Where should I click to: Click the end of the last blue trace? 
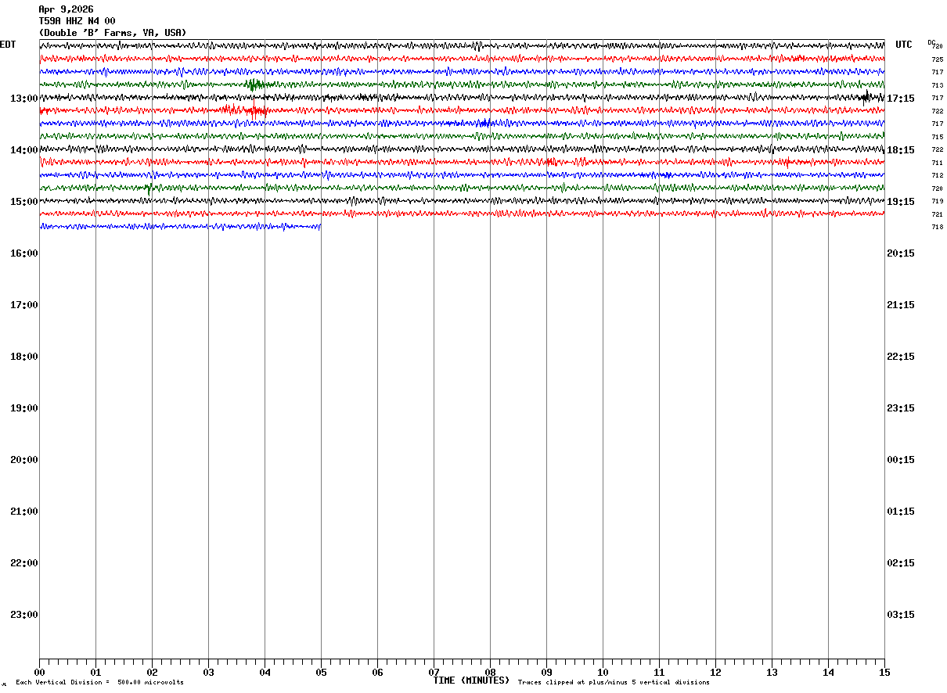point(320,227)
